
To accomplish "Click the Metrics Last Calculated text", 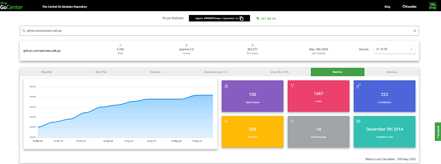I will [x=391, y=159].
